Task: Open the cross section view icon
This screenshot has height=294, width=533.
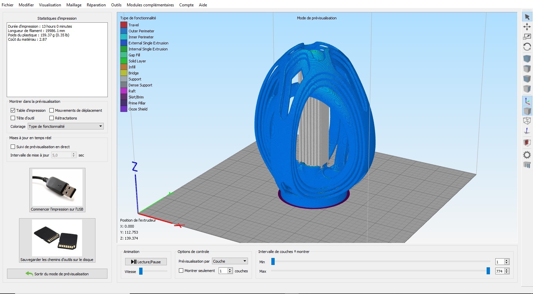Action: pyautogui.click(x=527, y=143)
